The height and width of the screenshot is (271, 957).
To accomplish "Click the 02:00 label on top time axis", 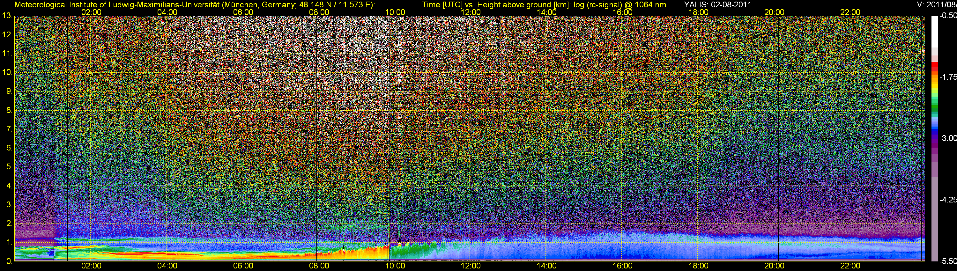I will click(91, 12).
